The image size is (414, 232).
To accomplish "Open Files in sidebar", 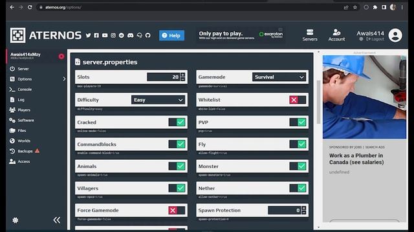I will tap(18, 130).
